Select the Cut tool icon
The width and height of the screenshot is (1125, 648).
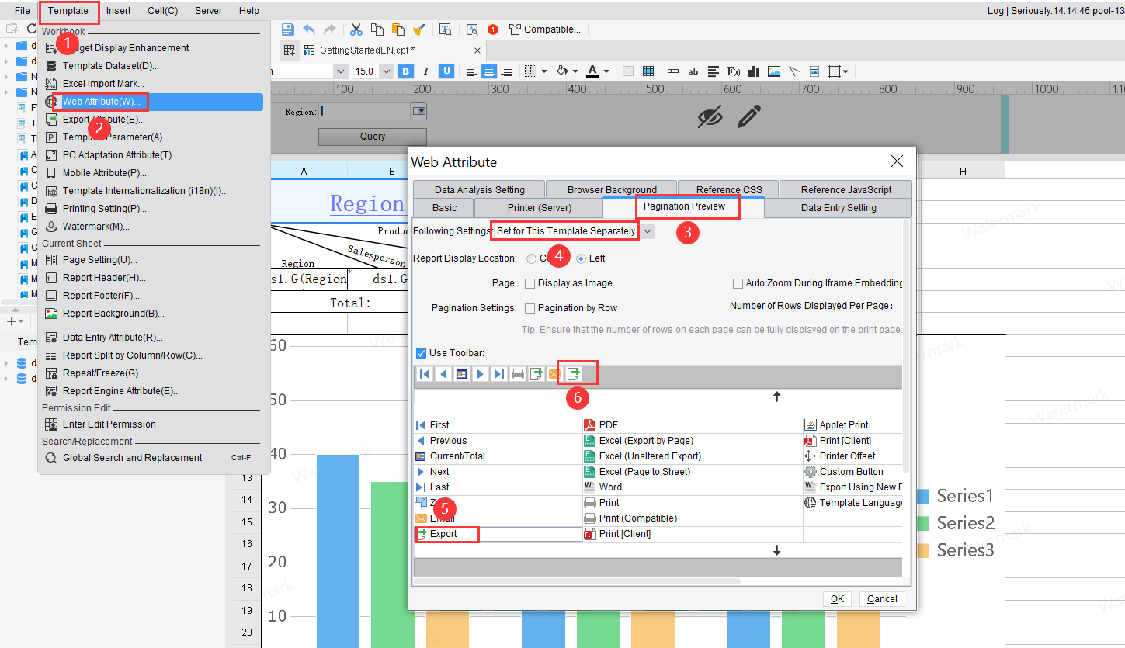tap(356, 29)
